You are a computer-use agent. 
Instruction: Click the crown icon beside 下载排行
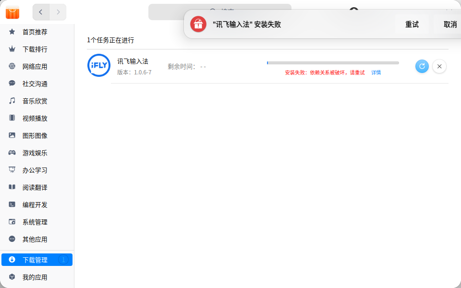coord(12,49)
